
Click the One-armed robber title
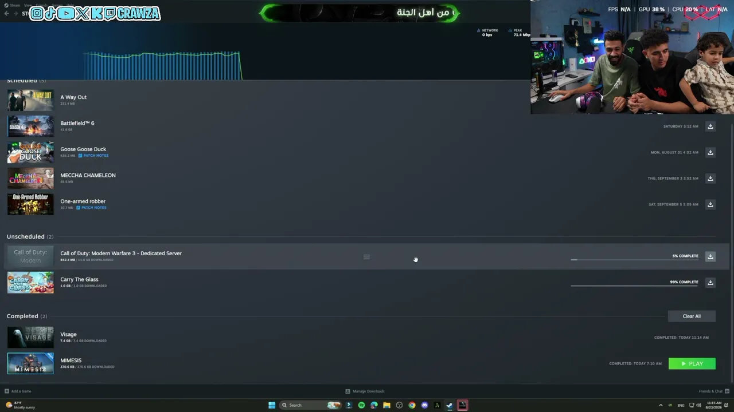click(83, 201)
